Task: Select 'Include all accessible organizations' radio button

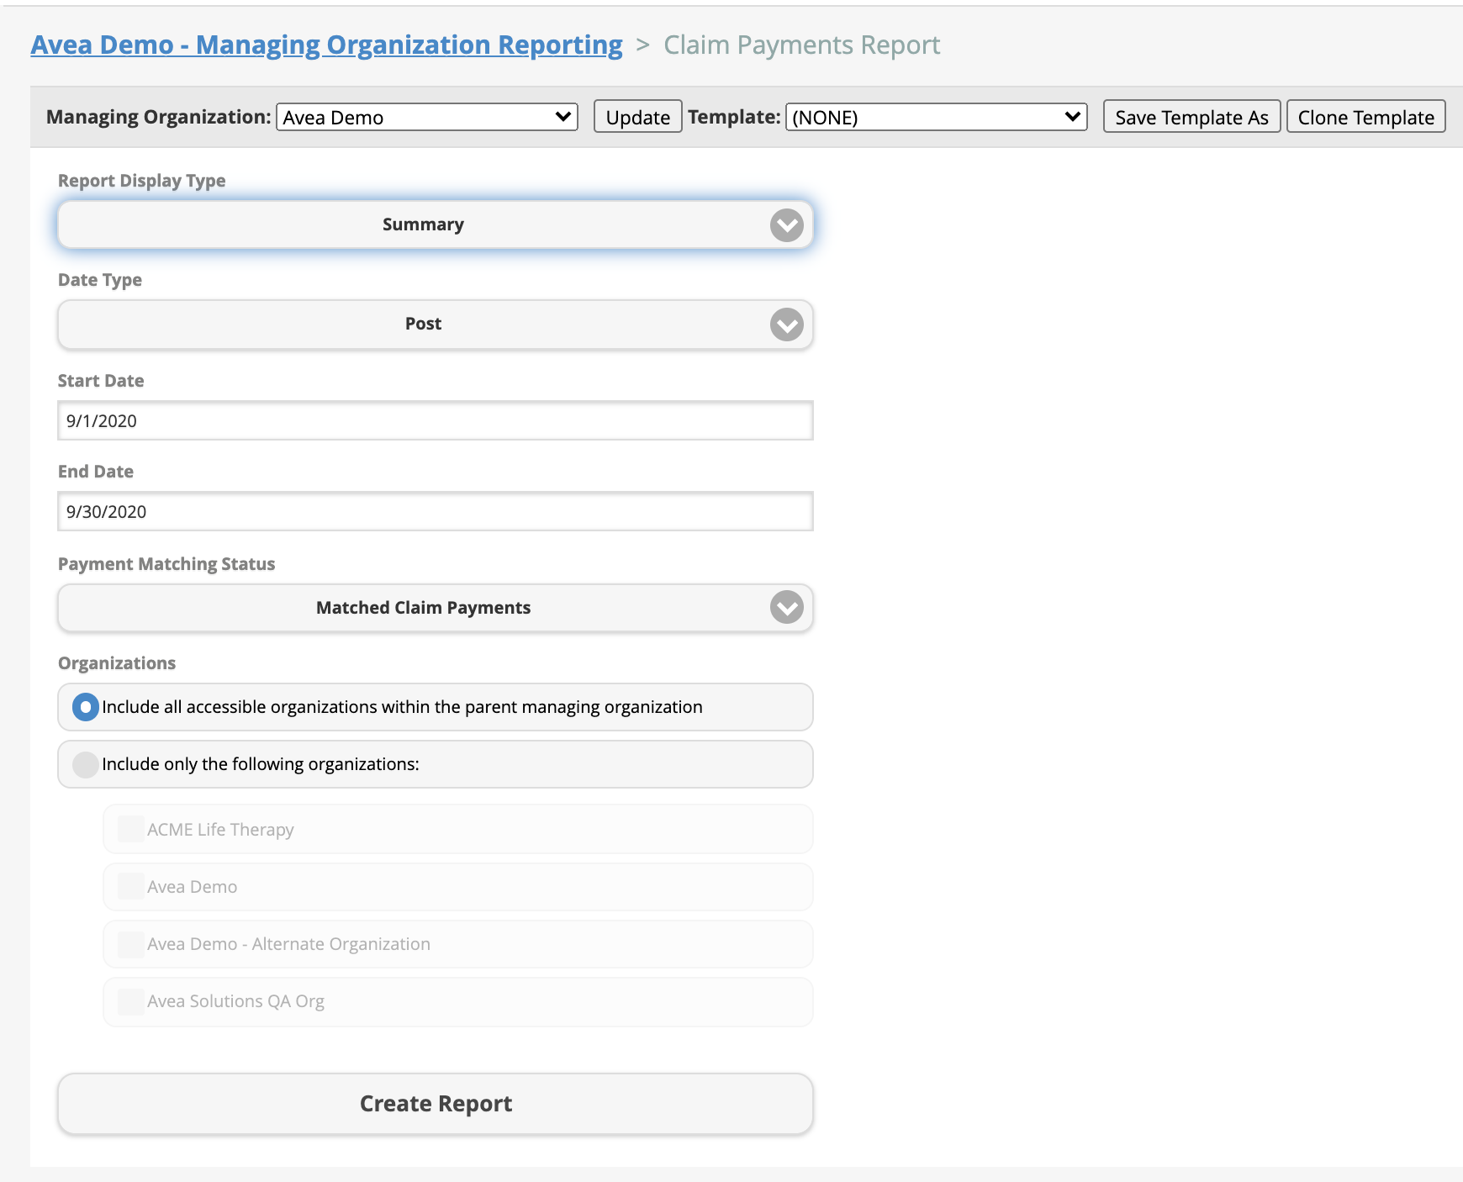Action: point(86,707)
